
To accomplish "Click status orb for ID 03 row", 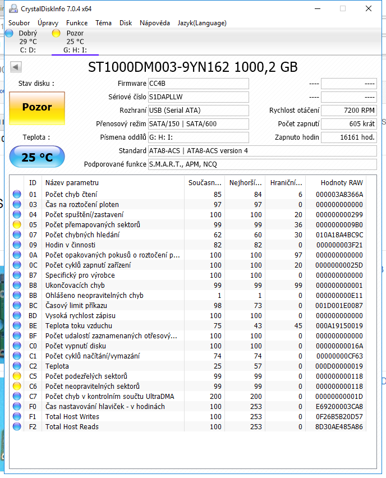I will click(17, 204).
